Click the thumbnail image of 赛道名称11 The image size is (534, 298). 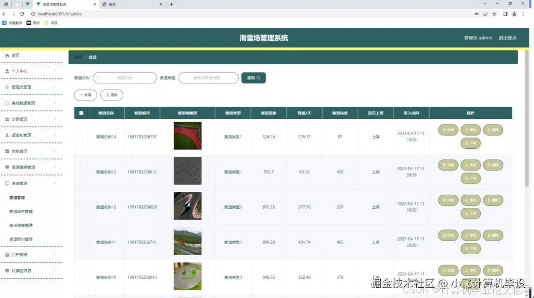[x=188, y=241]
